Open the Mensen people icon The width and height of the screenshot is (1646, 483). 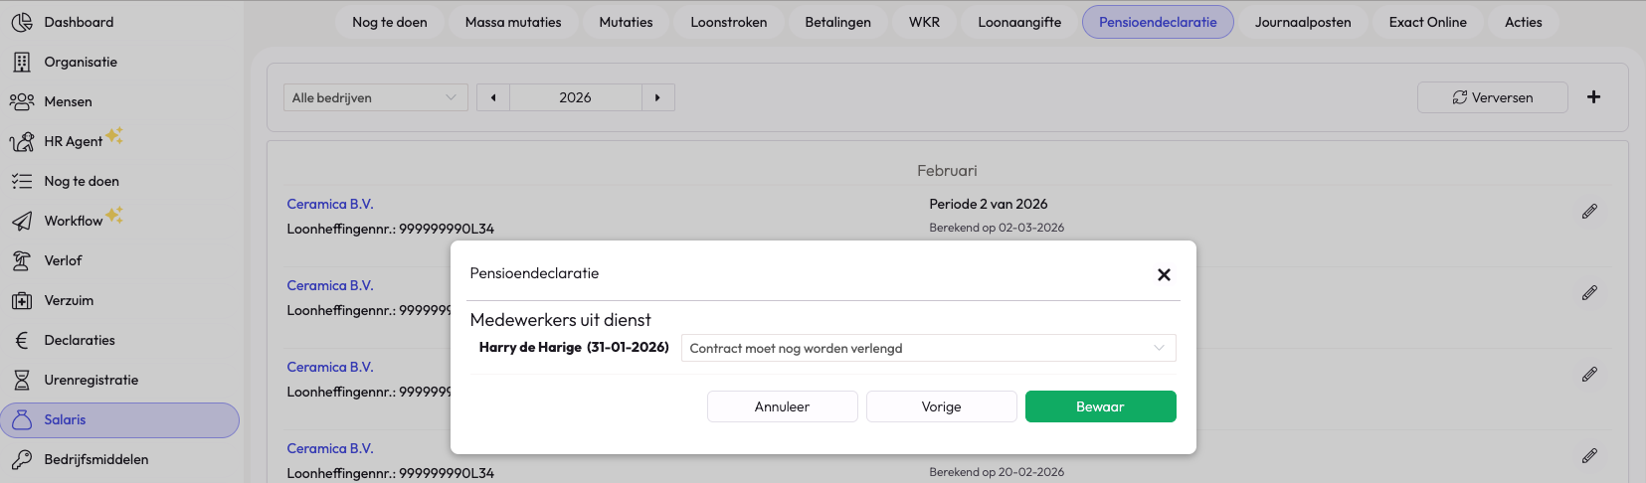click(x=22, y=101)
